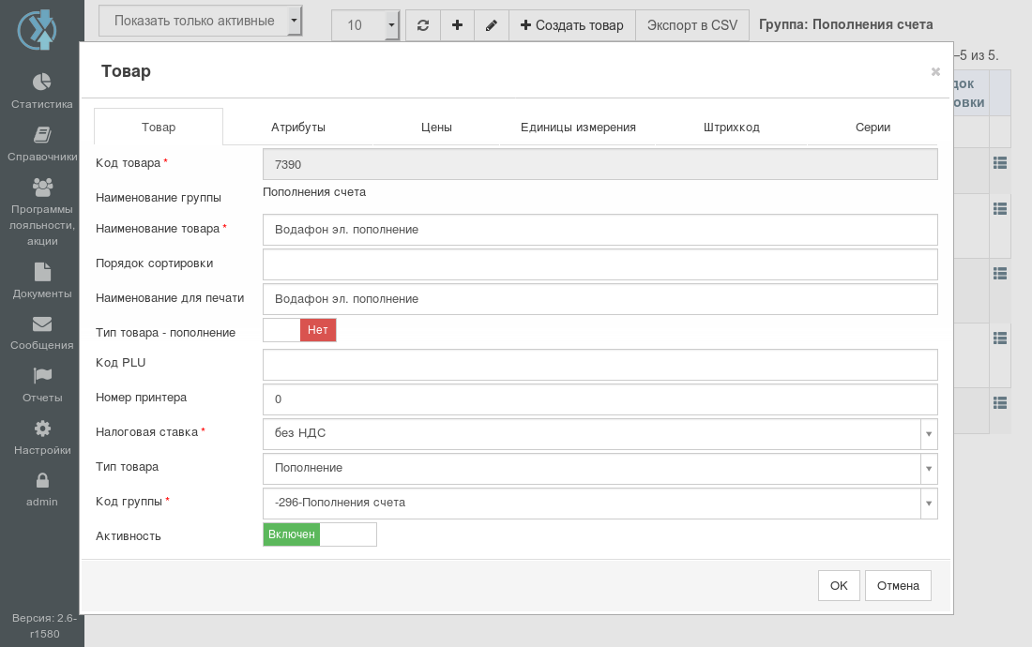Image resolution: width=1032 pixels, height=647 pixels.
Task: Toggle the Тип товара - пополнение switch
Action: [299, 330]
